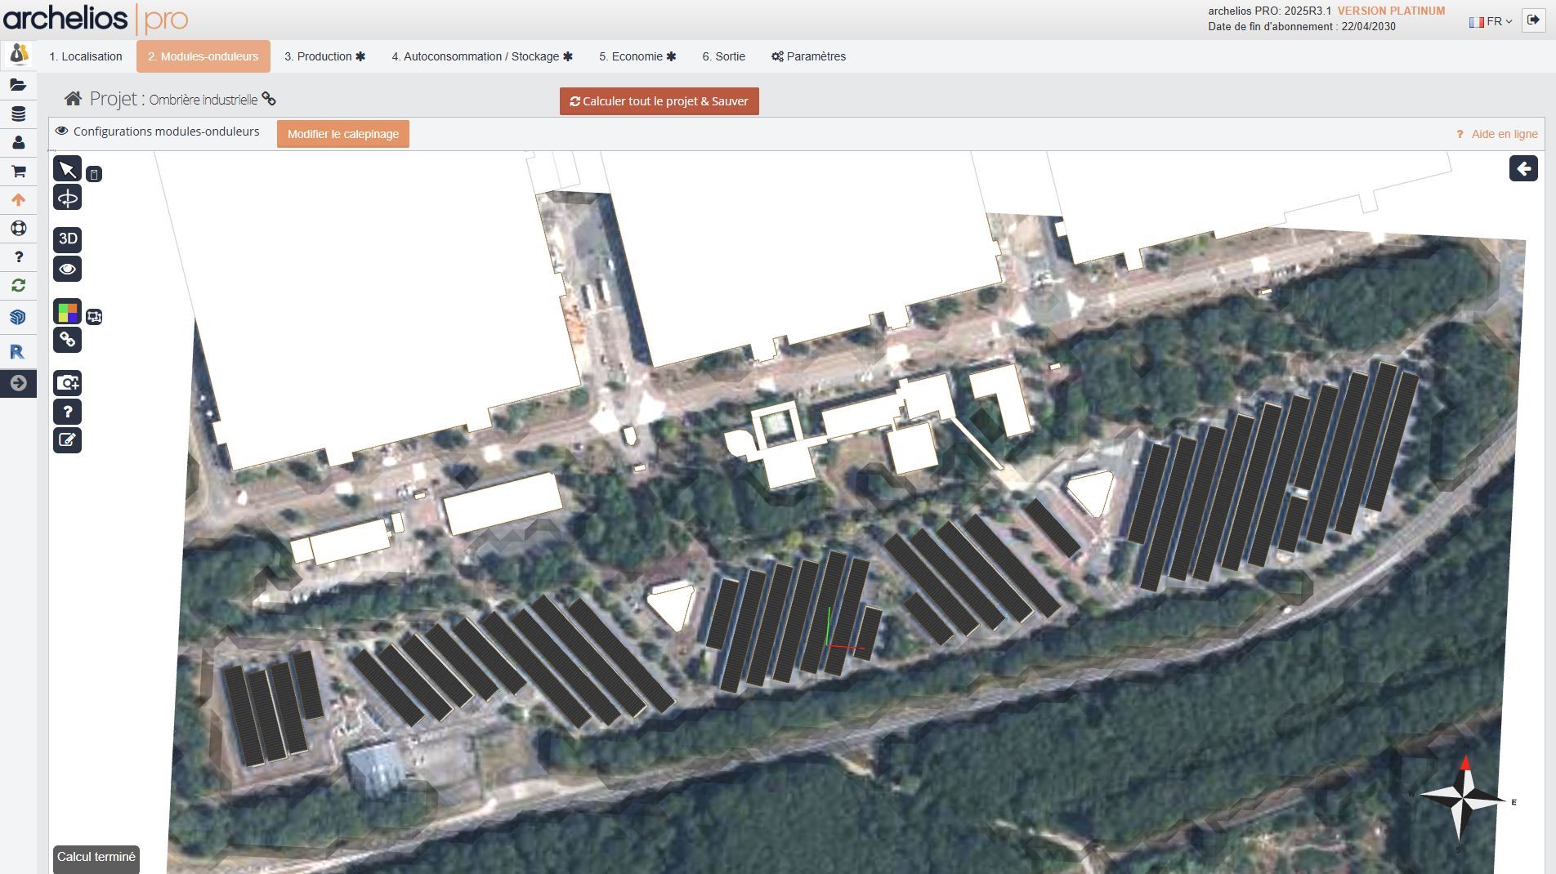This screenshot has width=1556, height=874.
Task: Open the edit notes tool
Action: click(x=68, y=439)
